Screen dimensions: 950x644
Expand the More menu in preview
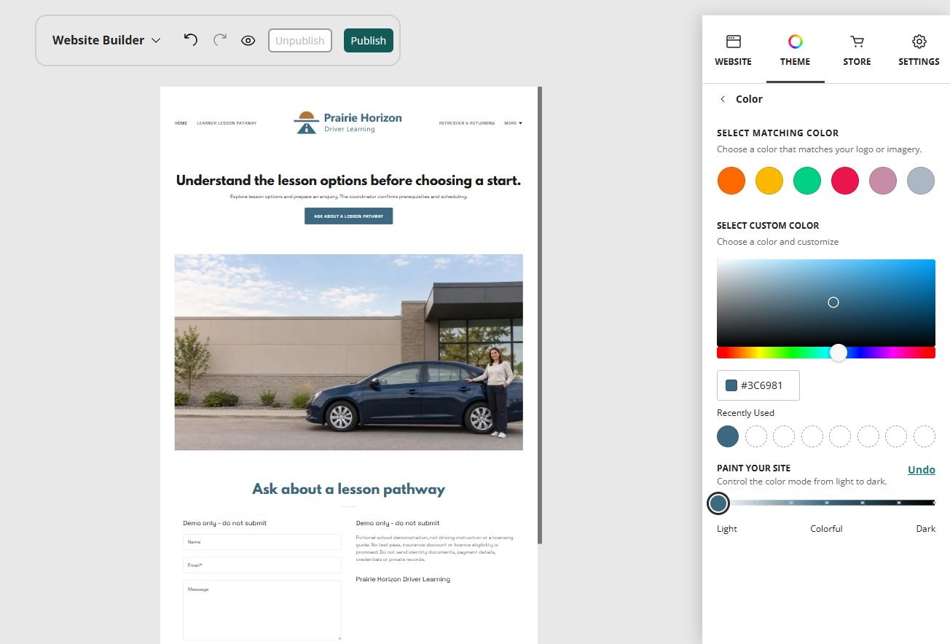[513, 123]
